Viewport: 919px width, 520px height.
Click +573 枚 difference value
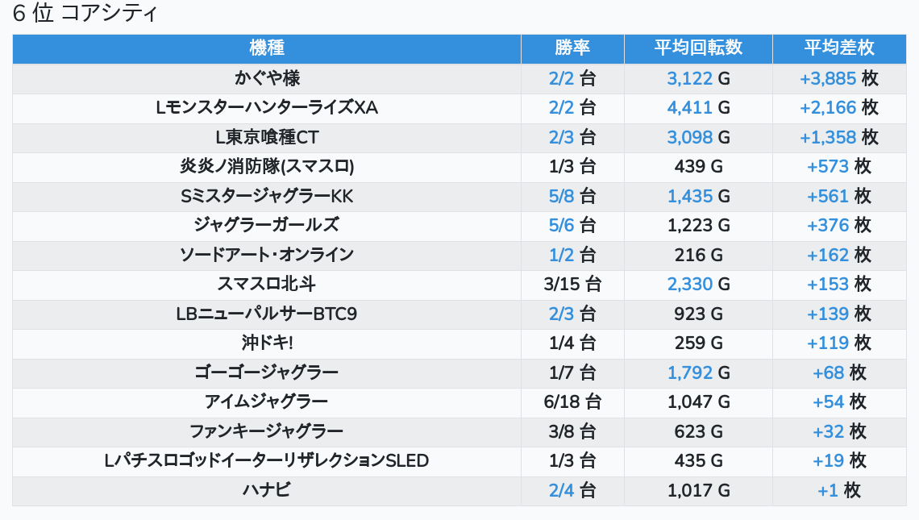(x=838, y=167)
